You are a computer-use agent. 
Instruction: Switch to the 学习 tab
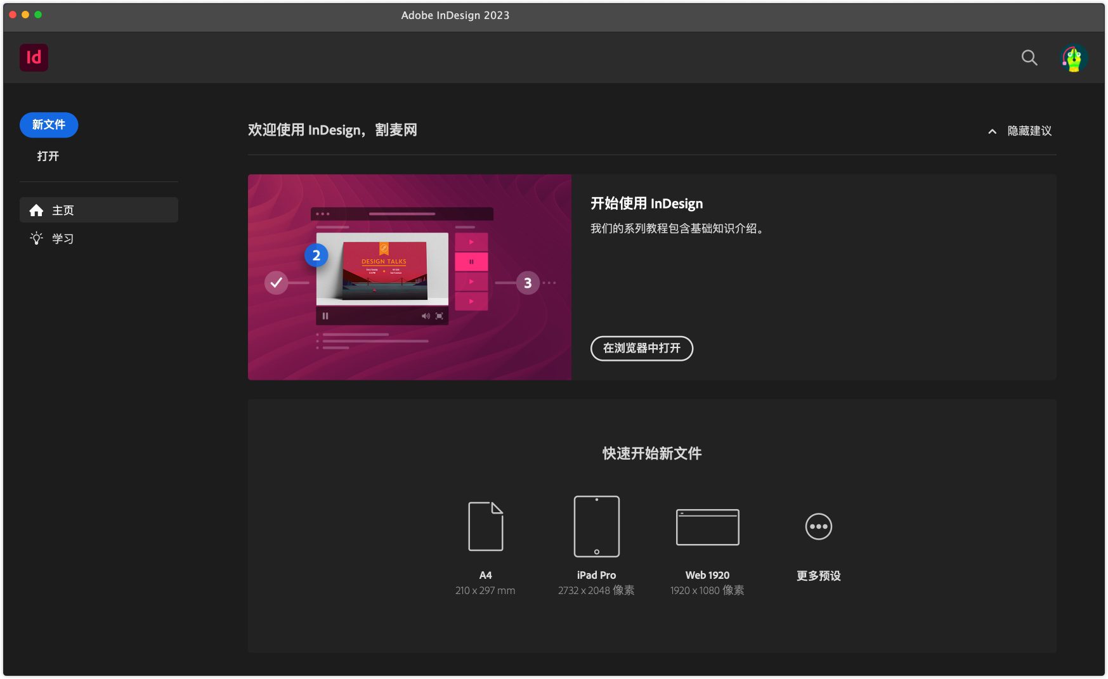coord(62,239)
